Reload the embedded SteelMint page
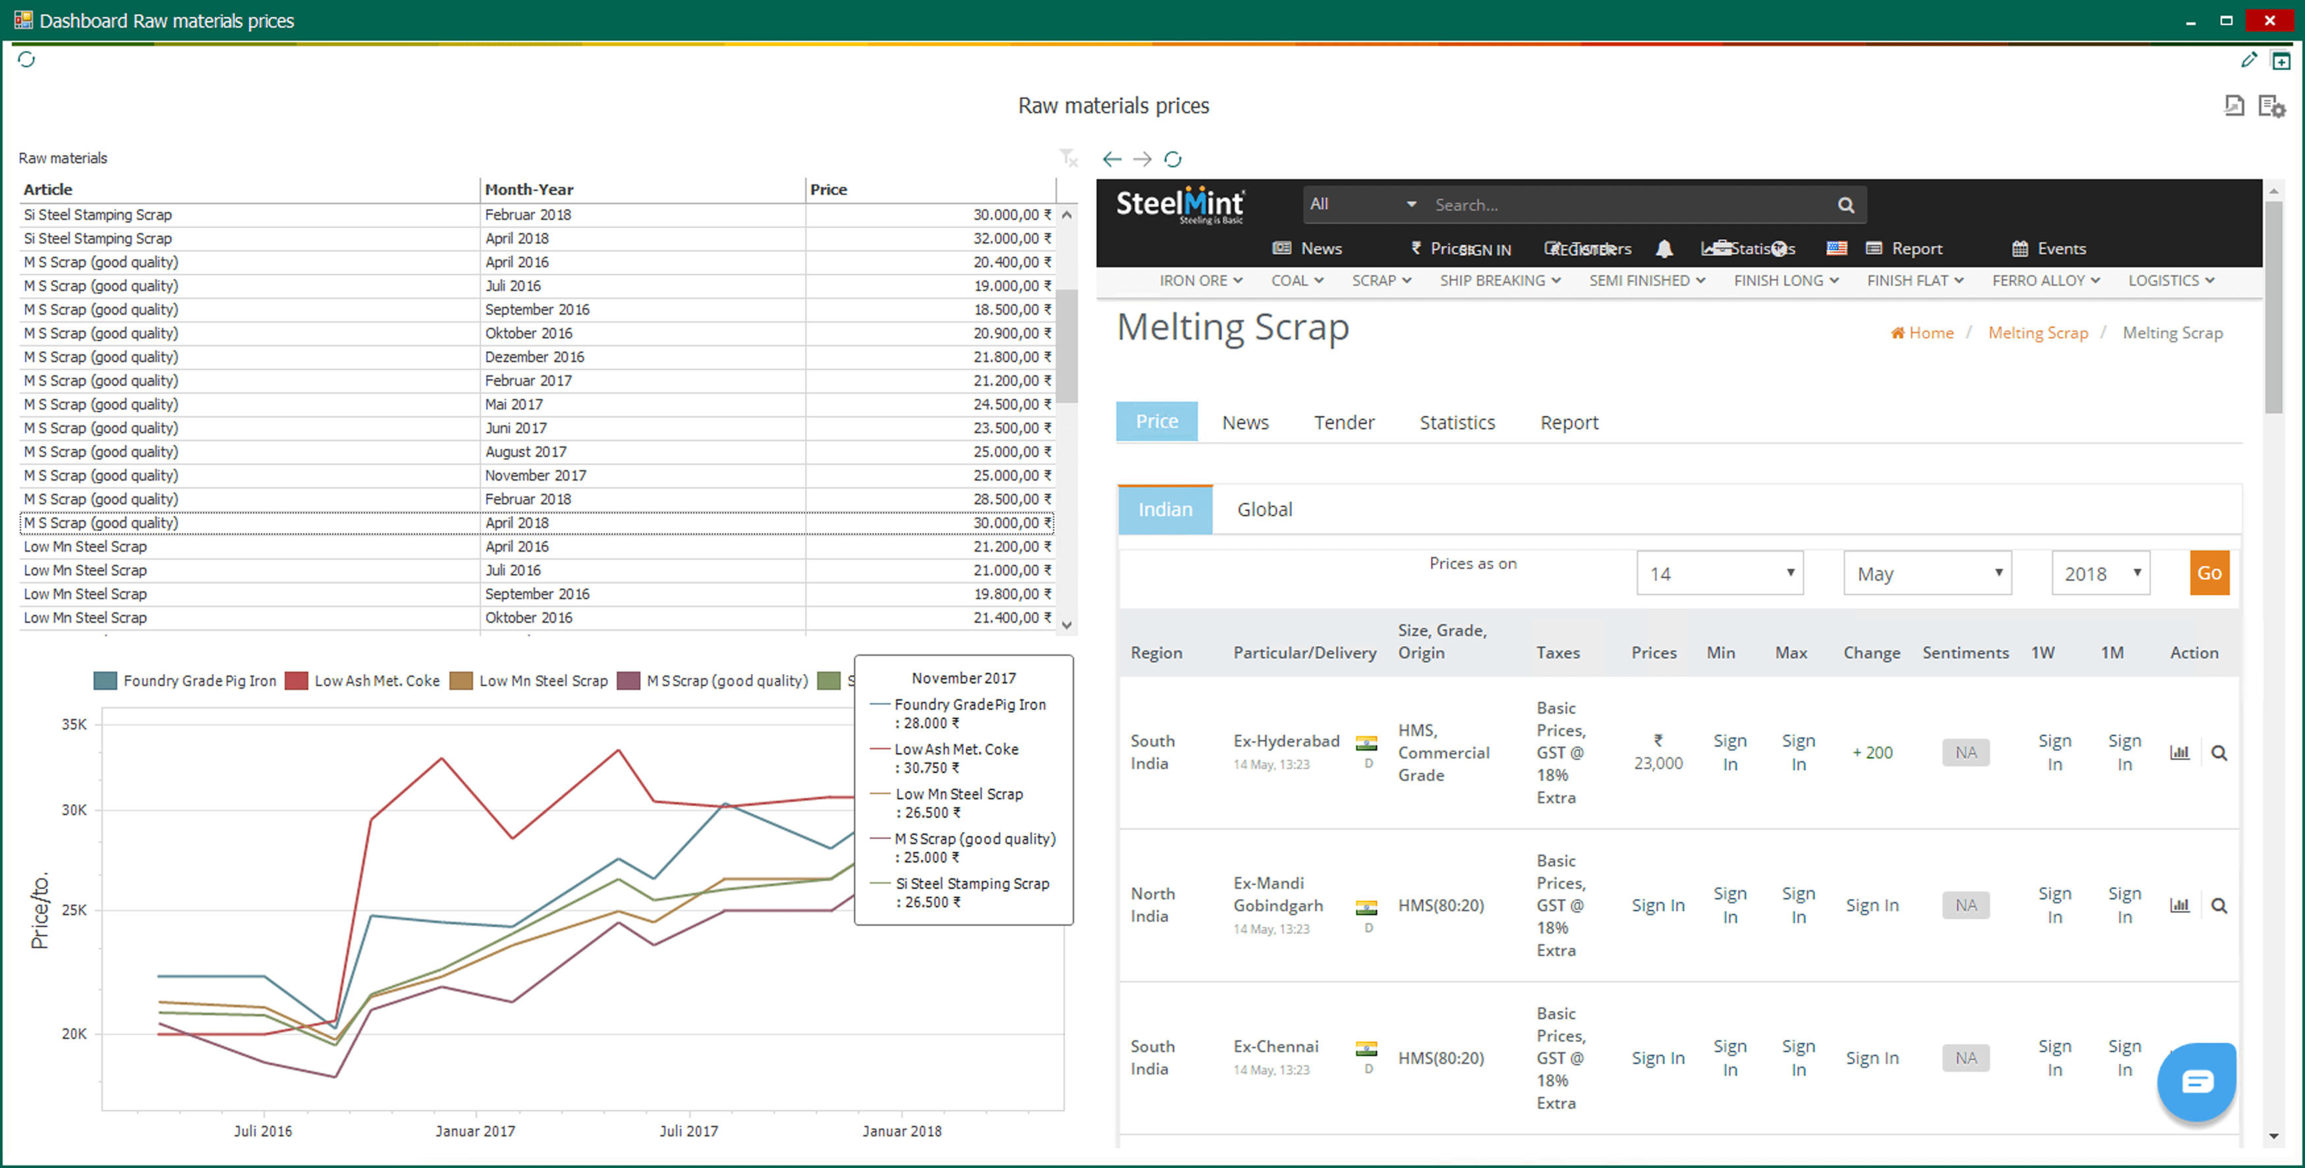 [1172, 159]
